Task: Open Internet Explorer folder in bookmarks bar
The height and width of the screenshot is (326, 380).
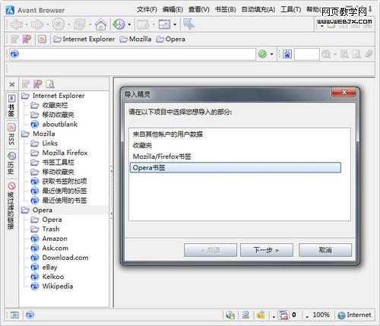Action: pos(84,40)
